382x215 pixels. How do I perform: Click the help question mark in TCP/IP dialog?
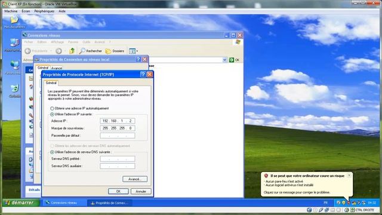click(143, 74)
